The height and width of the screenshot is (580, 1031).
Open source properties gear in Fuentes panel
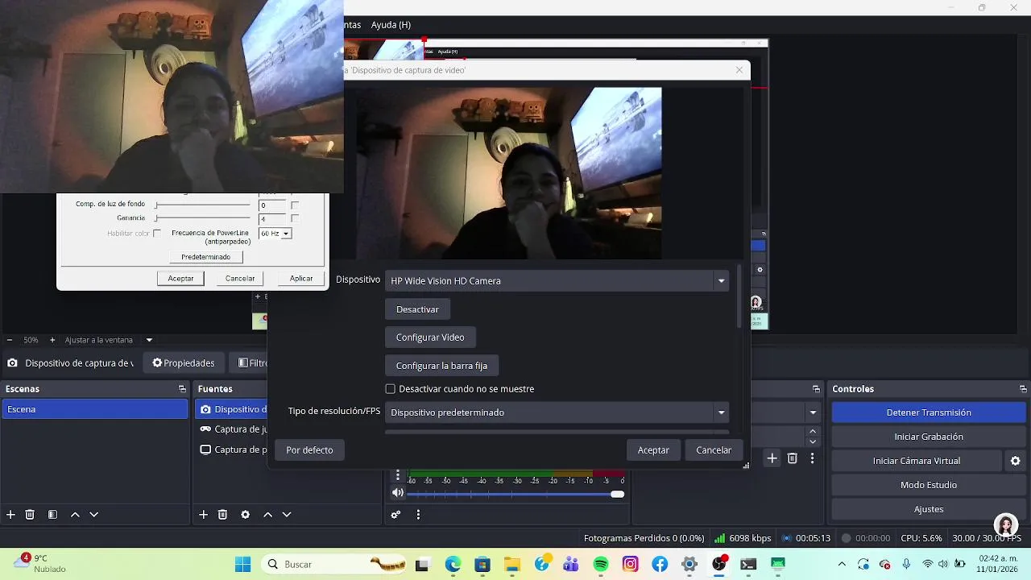[245, 515]
